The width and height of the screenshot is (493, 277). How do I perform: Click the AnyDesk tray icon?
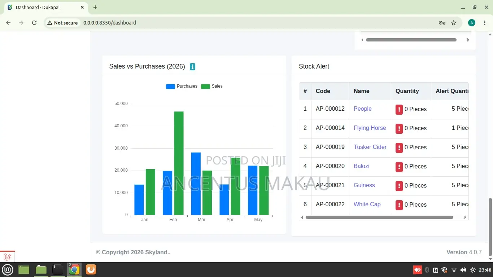point(418,270)
